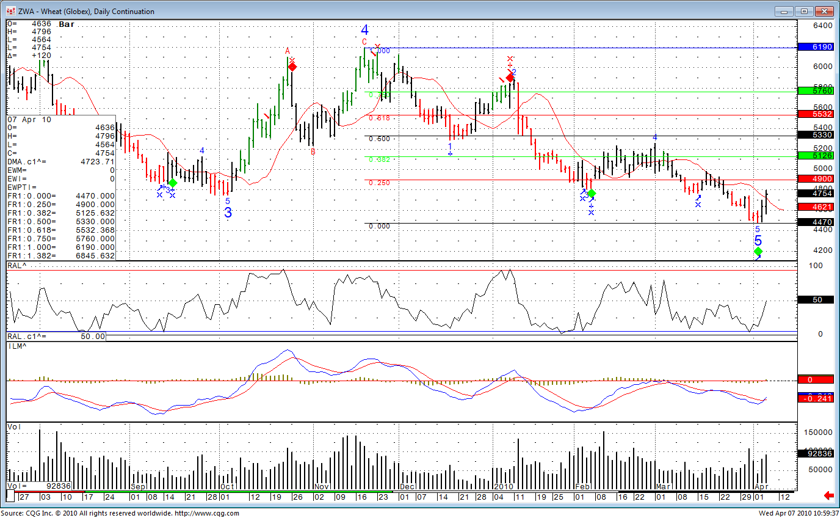Click the ILM^ study label

point(17,346)
